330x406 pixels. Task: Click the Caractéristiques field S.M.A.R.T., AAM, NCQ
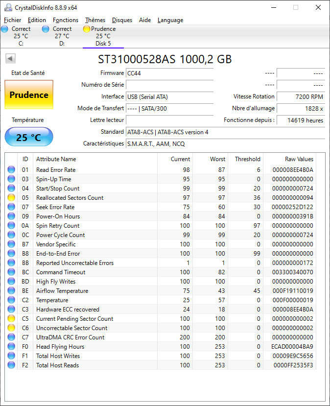point(225,143)
